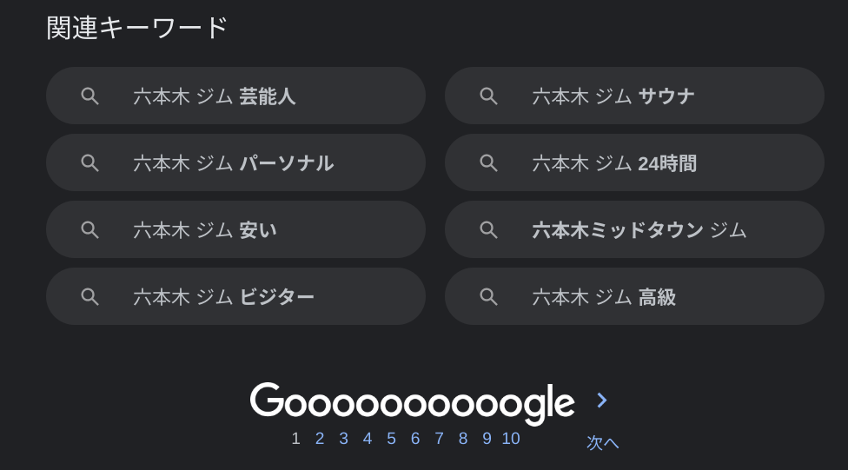Click search icon beside 六本木 ジム サウナ

click(488, 96)
